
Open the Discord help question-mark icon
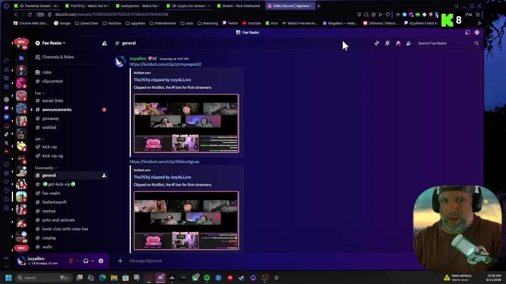pos(477,32)
